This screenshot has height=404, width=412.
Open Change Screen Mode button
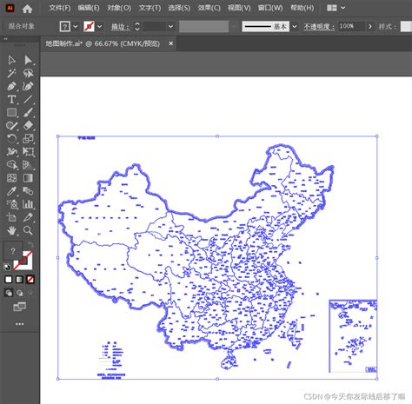[x=19, y=307]
